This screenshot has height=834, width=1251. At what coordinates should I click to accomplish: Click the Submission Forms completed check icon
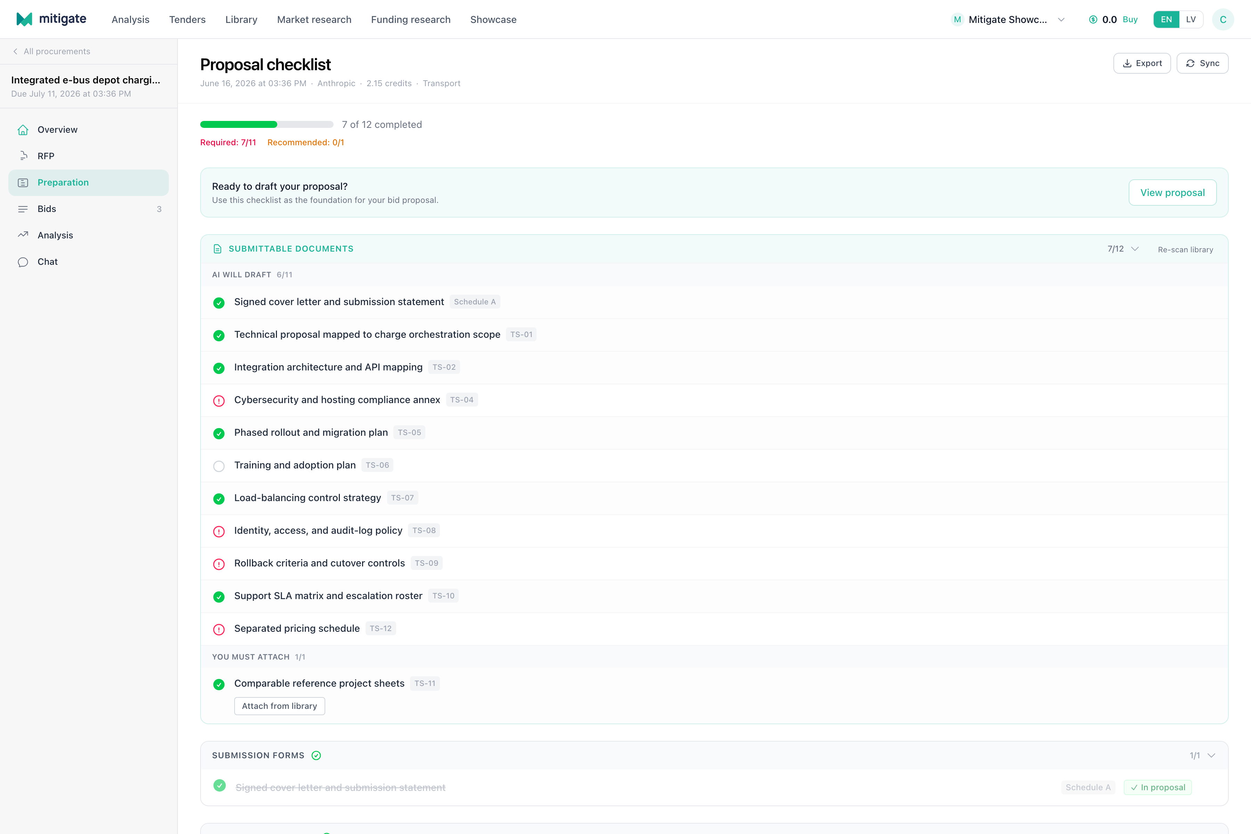317,755
